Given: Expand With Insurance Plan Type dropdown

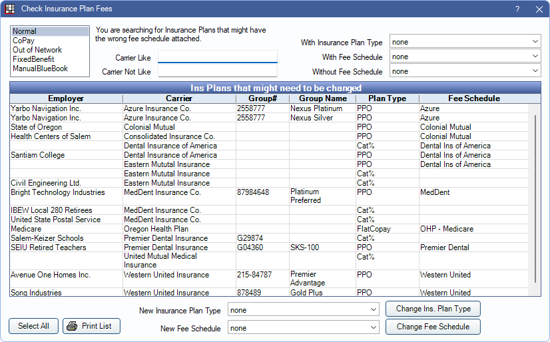Looking at the screenshot, I should coord(465,42).
